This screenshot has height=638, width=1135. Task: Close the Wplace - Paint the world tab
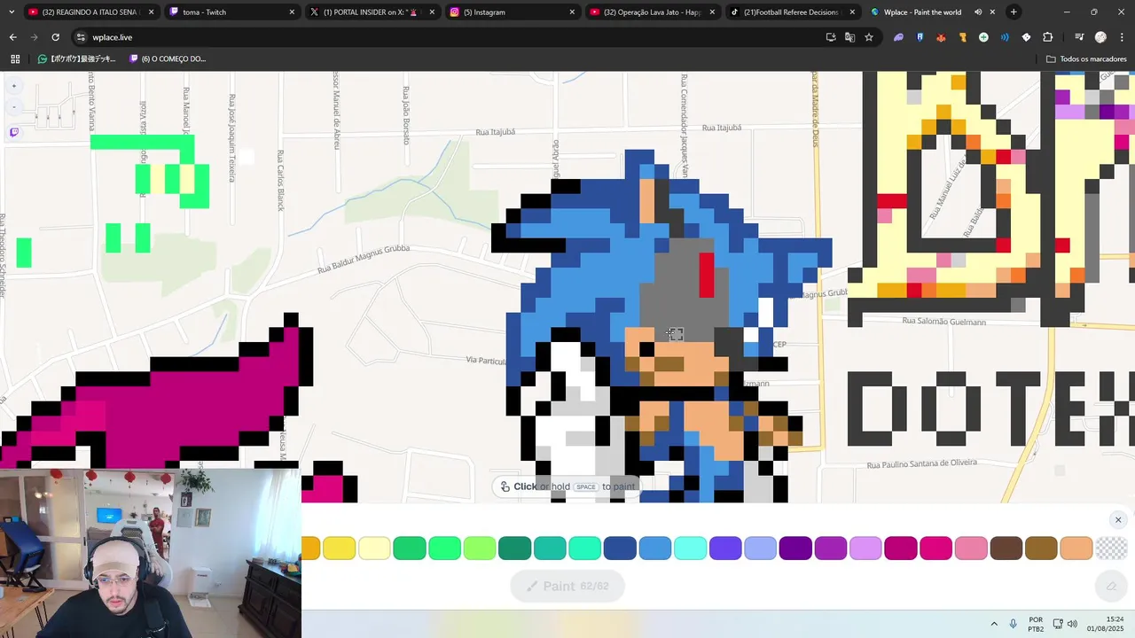click(992, 12)
